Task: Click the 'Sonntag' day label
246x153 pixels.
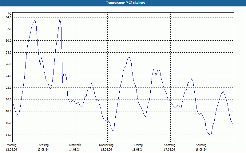Action: tap(201, 145)
